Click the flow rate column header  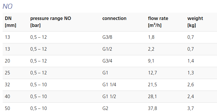tap(158, 22)
